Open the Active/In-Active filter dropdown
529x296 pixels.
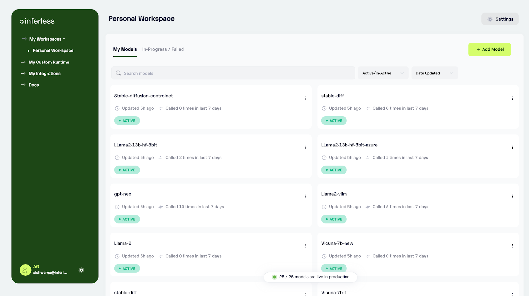coord(383,73)
